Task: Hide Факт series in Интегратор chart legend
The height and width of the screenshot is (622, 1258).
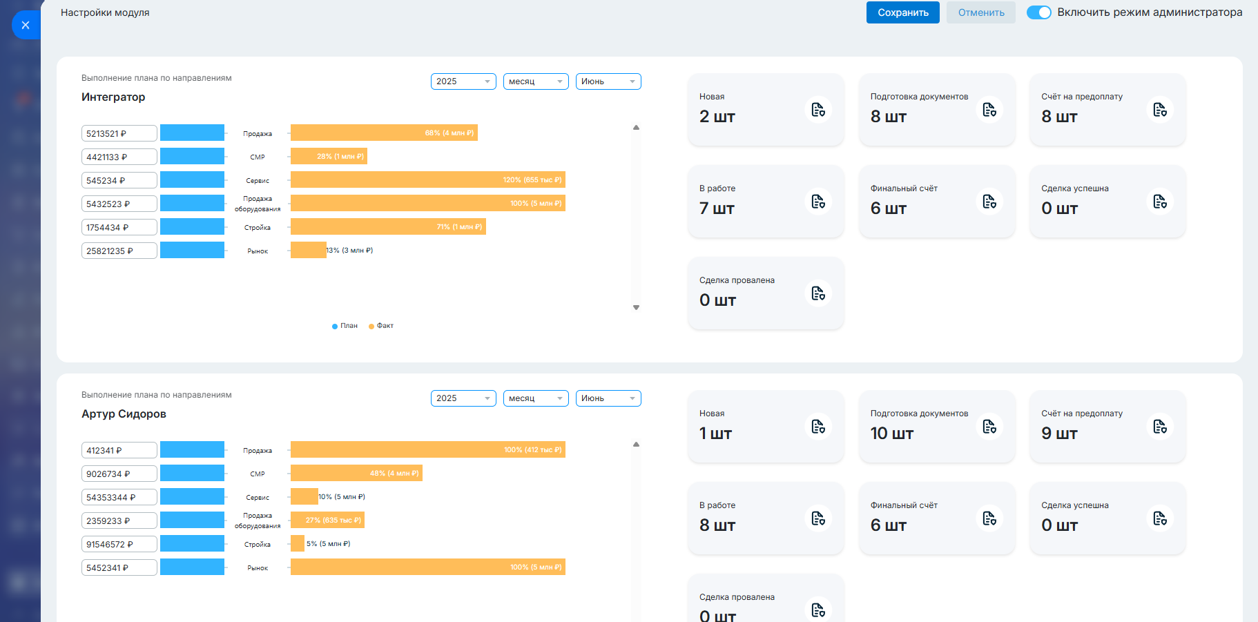Action: (x=381, y=326)
